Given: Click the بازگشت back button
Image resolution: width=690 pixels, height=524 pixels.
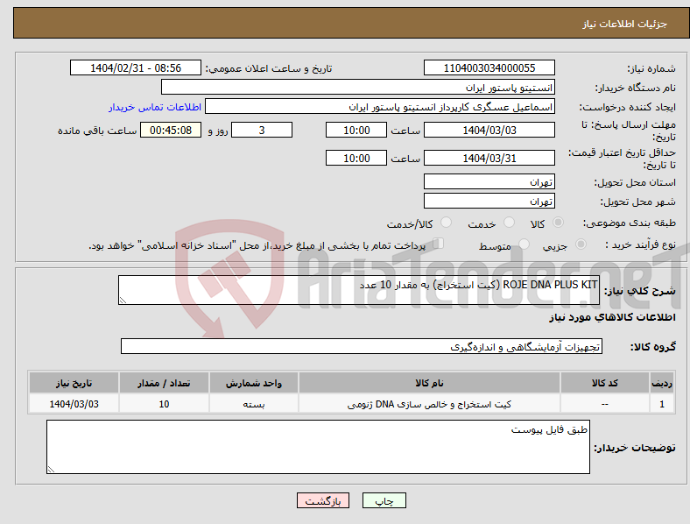Looking at the screenshot, I should (323, 500).
